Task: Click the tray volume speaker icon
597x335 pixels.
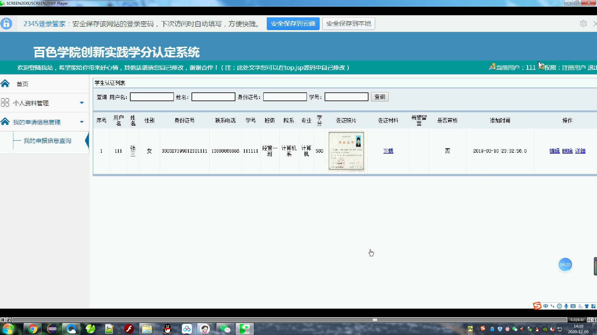Action: (552, 329)
